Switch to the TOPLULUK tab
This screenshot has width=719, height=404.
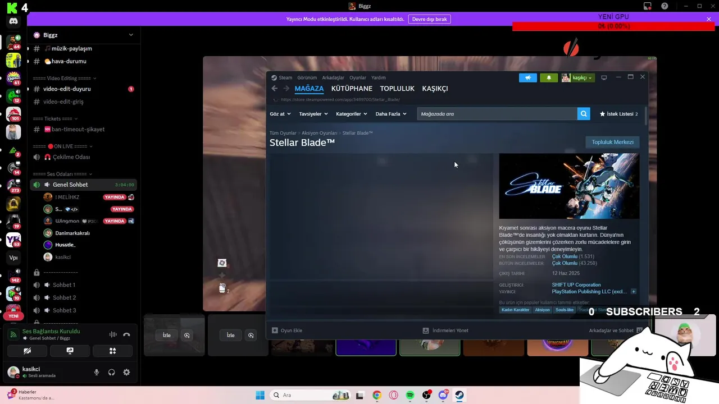point(397,89)
